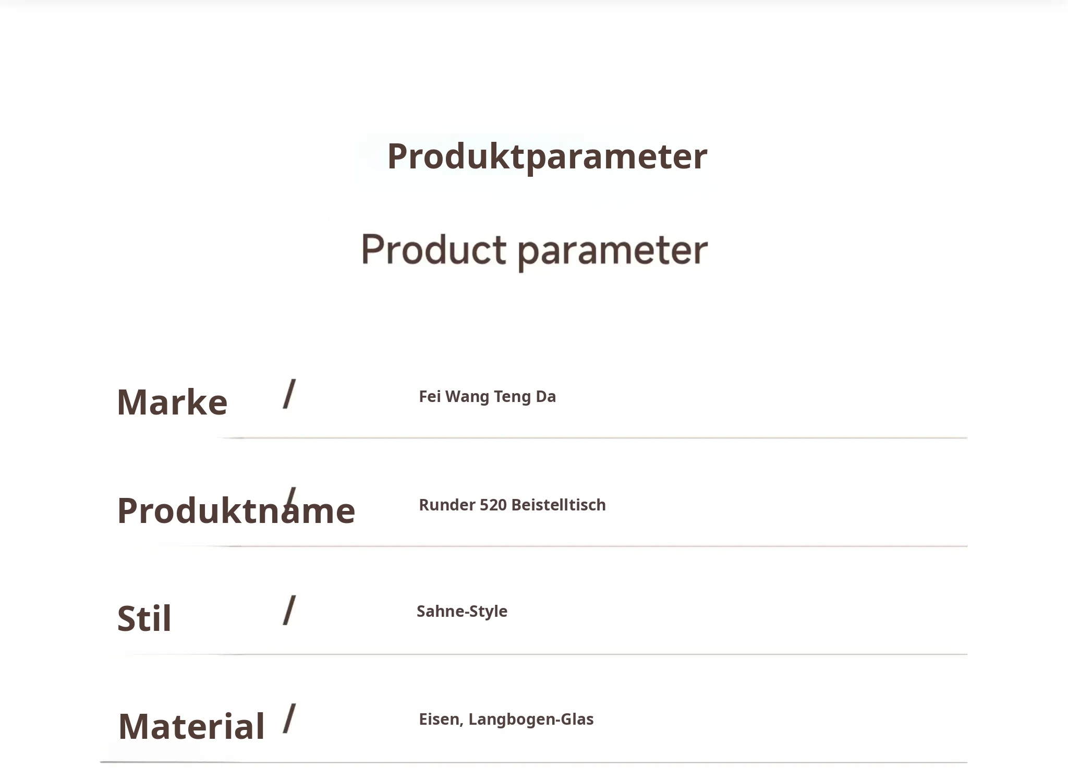Click the Stil label
The height and width of the screenshot is (780, 1068).
click(x=144, y=619)
